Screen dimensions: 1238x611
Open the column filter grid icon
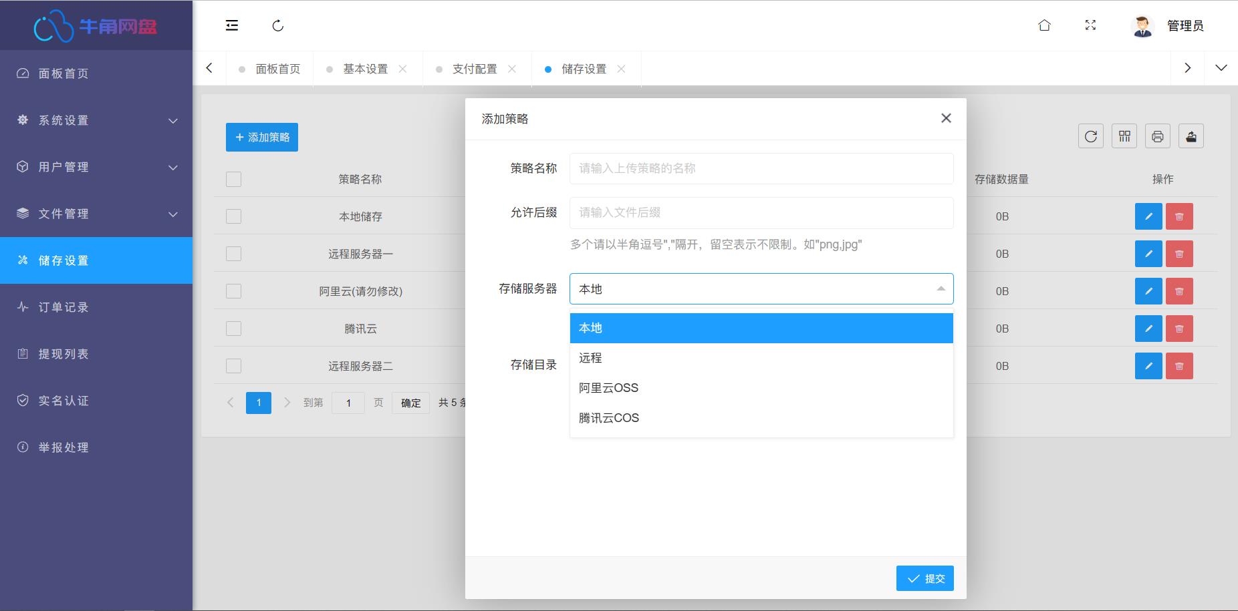[1124, 136]
